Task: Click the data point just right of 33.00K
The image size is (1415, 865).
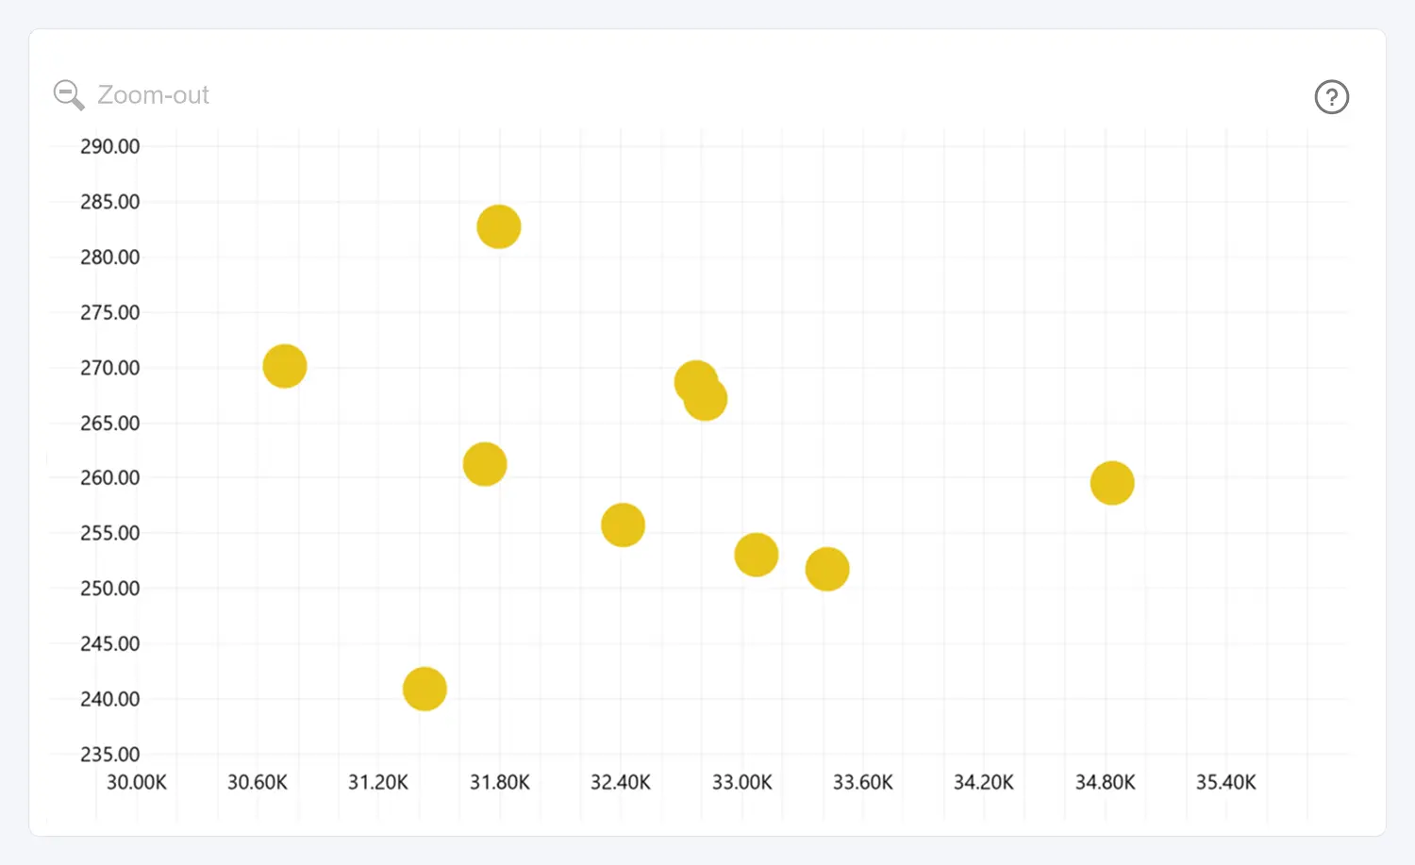Action: (x=756, y=555)
